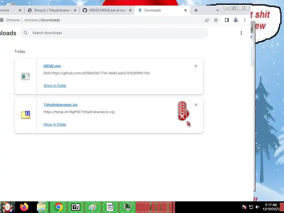
Task: Click the magnifier icon in Search downloads
Action: coord(26,33)
